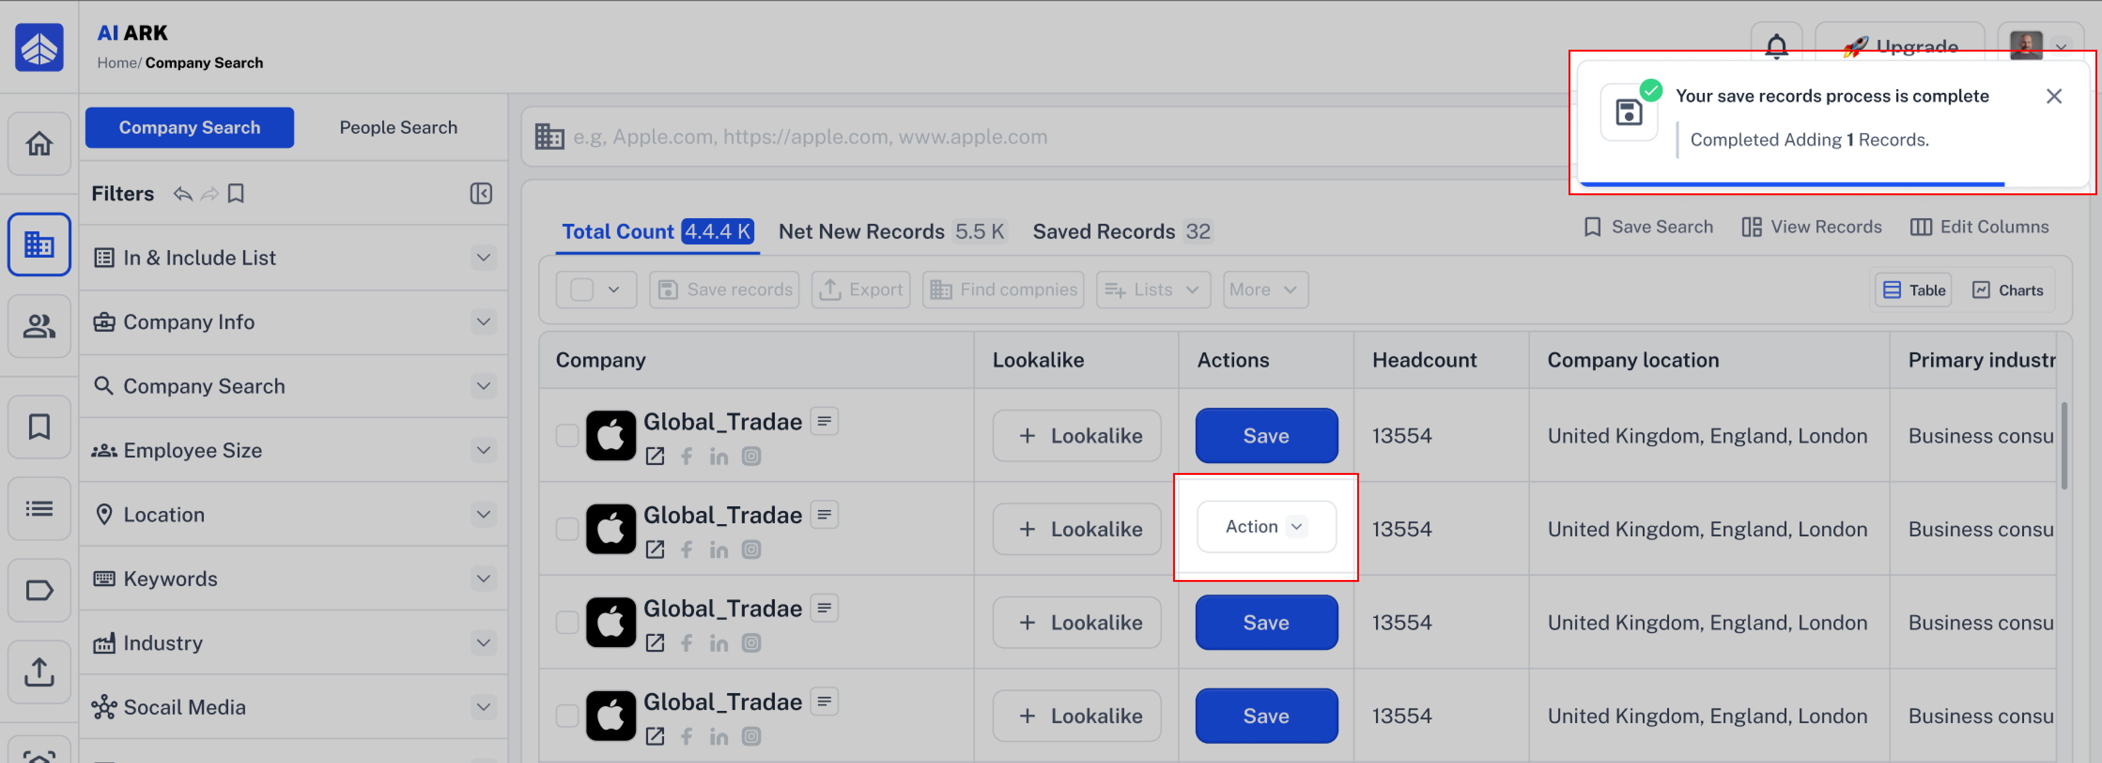Image resolution: width=2102 pixels, height=763 pixels.
Task: Open LinkedIn icon for third Global_Tradae row
Action: [x=718, y=644]
